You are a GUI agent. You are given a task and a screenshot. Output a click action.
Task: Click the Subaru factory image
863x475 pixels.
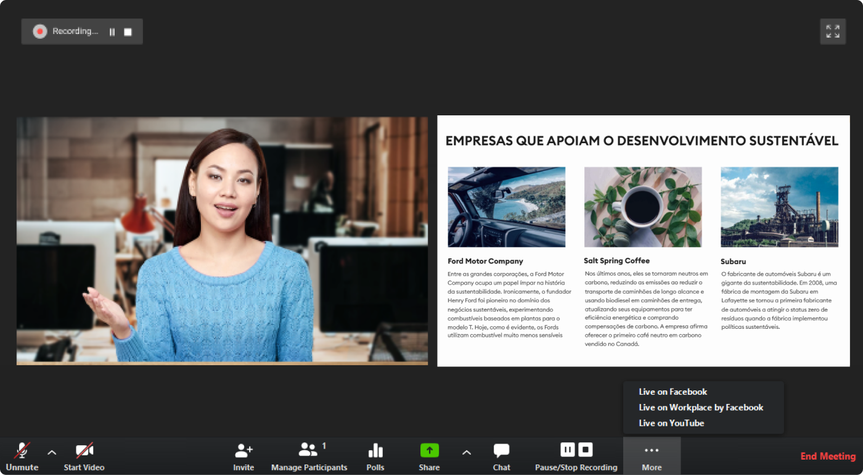tap(779, 207)
